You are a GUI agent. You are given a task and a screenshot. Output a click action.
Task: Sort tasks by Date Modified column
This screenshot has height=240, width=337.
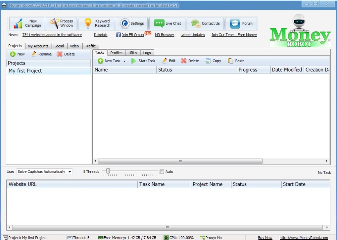pyautogui.click(x=287, y=70)
